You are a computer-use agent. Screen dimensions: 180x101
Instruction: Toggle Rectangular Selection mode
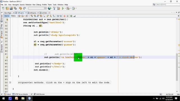tap(44, 16)
